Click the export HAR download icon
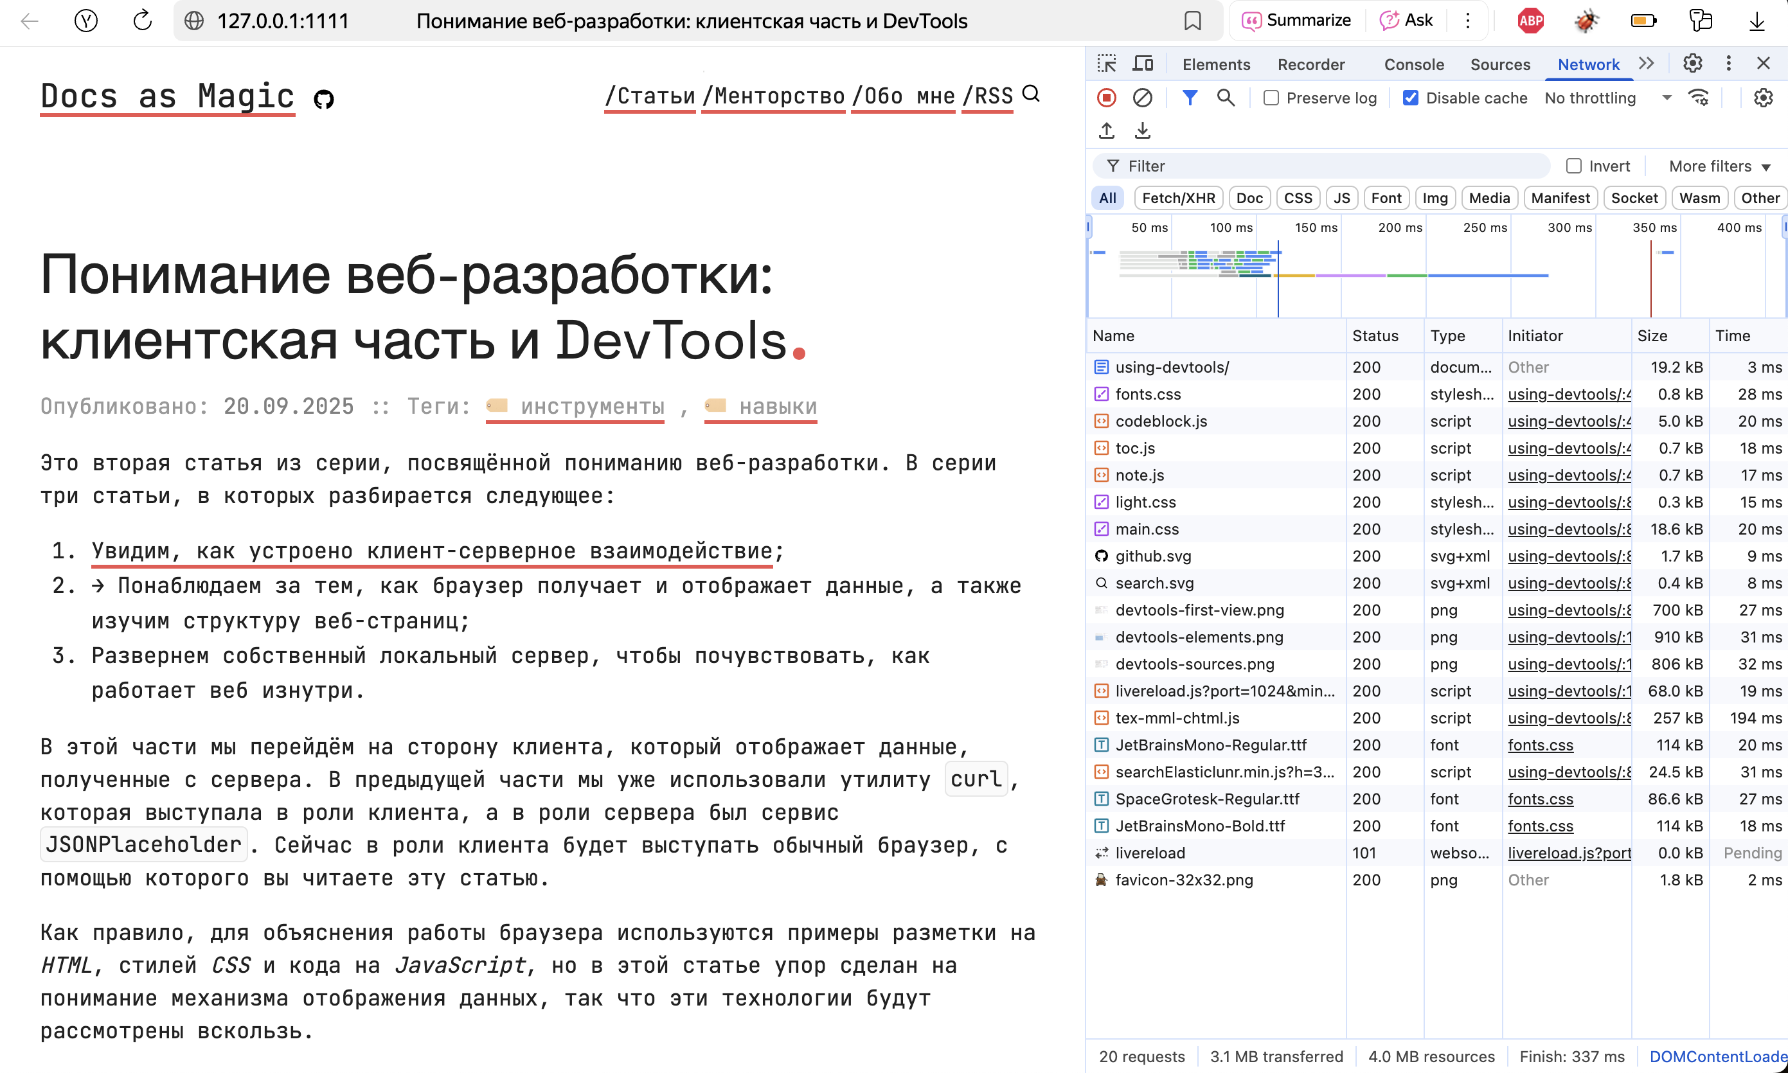 coord(1142,131)
